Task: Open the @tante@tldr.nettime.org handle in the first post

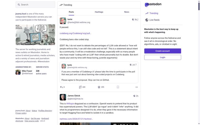Action: pyautogui.click(x=79, y=22)
